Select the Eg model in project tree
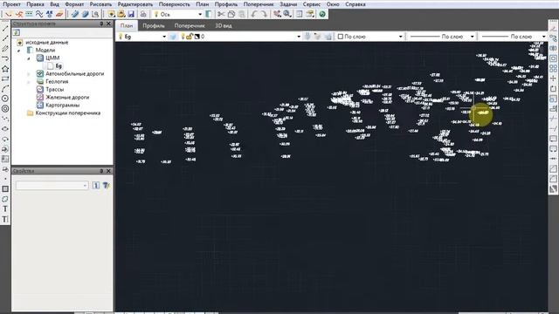Screen dimensions: 559x314 (59, 66)
